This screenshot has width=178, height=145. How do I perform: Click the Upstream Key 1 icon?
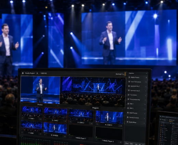point(129,86)
